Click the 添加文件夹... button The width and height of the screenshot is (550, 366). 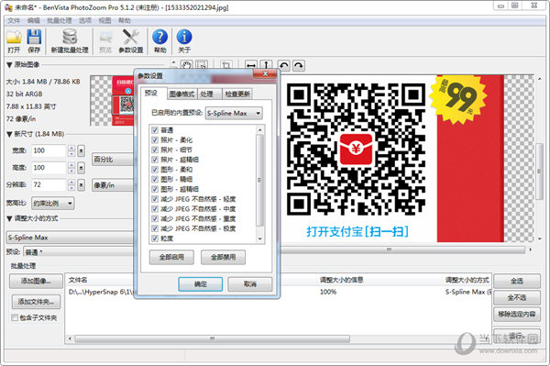point(36,302)
